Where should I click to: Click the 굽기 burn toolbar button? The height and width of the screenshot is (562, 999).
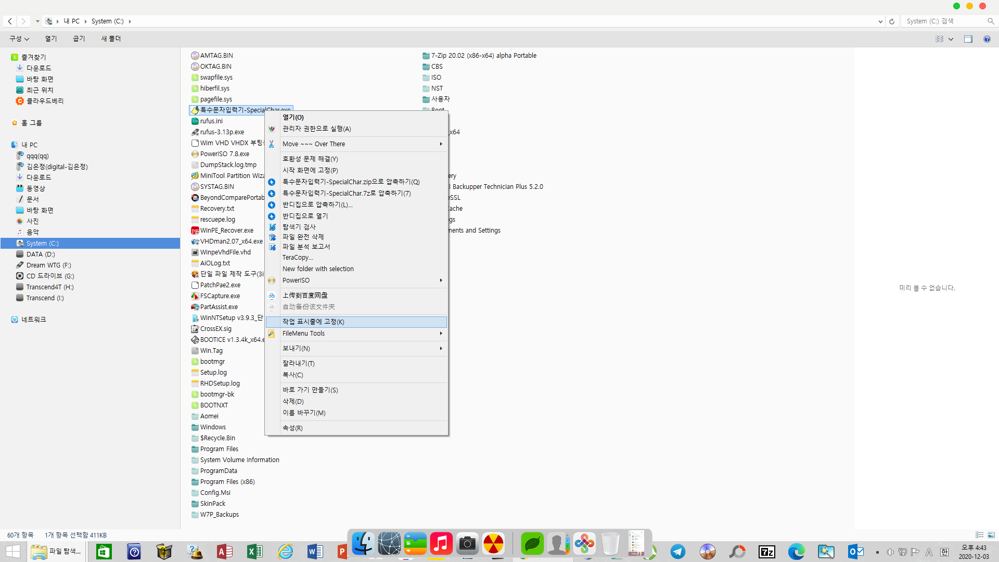tap(79, 39)
